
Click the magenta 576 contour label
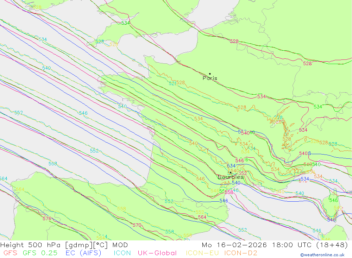(47, 219)
